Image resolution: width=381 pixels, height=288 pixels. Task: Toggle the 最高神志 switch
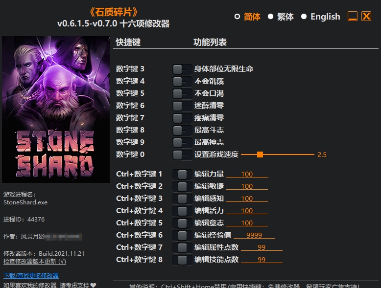tap(182, 143)
